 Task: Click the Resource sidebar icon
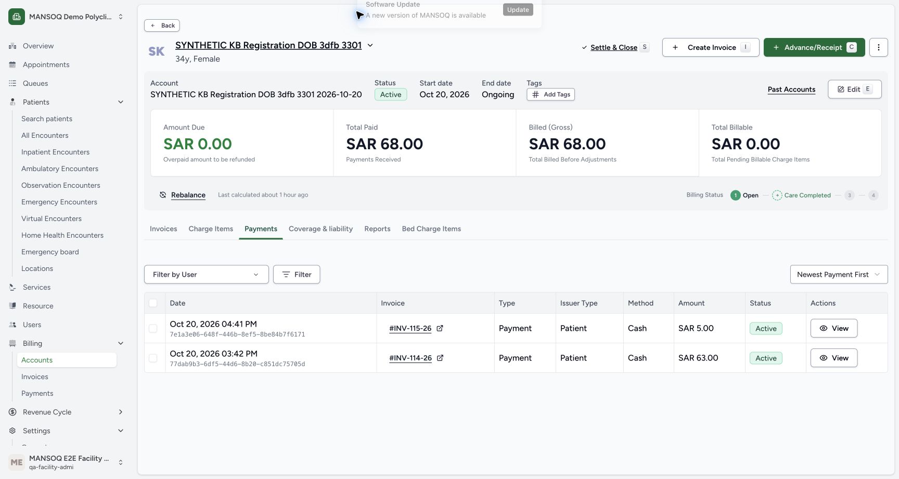12,306
